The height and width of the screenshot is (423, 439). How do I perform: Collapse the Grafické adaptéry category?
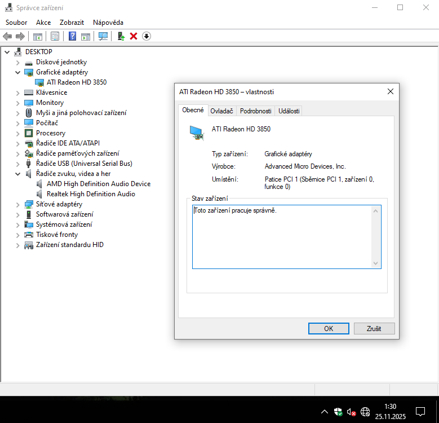(18, 72)
